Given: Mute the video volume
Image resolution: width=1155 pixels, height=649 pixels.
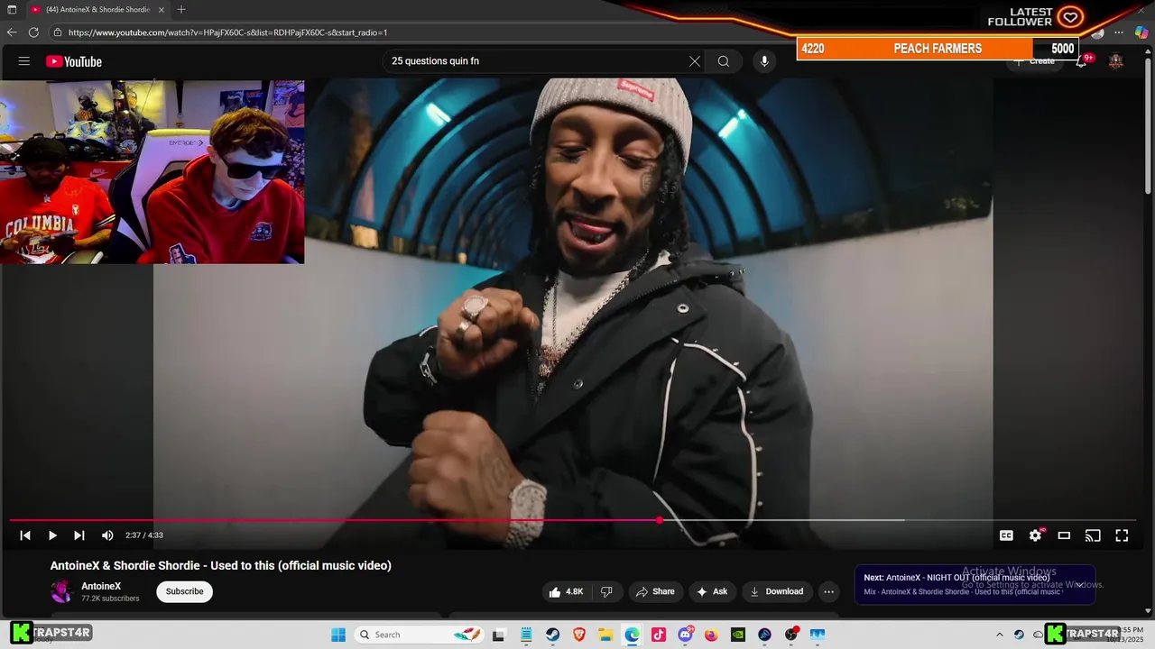Looking at the screenshot, I should click(x=107, y=535).
